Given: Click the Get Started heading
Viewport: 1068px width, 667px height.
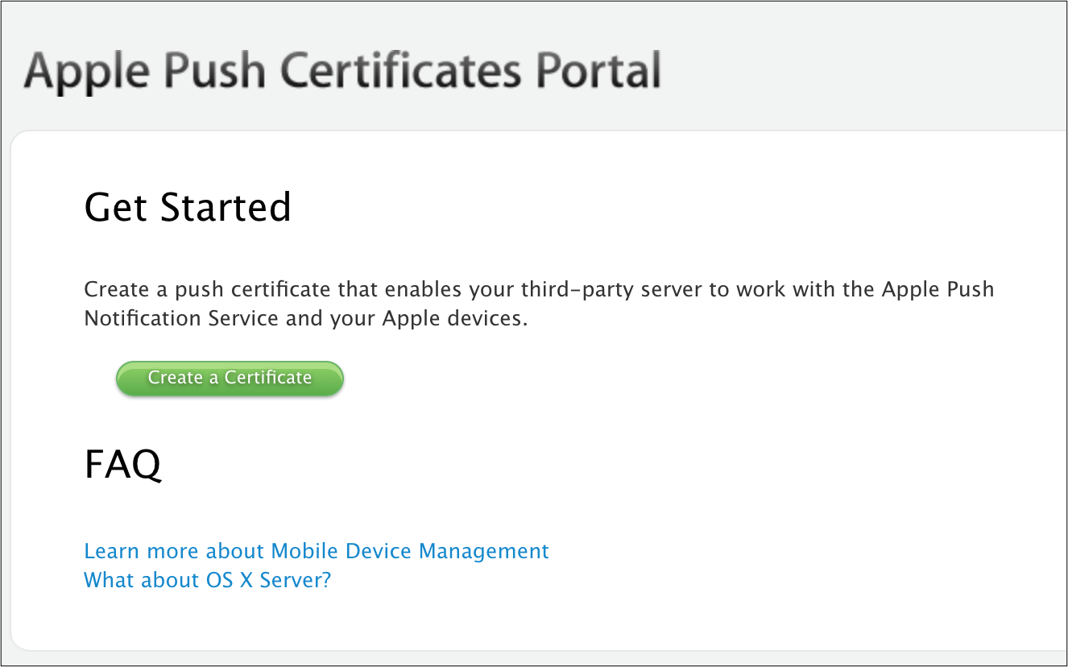Looking at the screenshot, I should tap(187, 208).
